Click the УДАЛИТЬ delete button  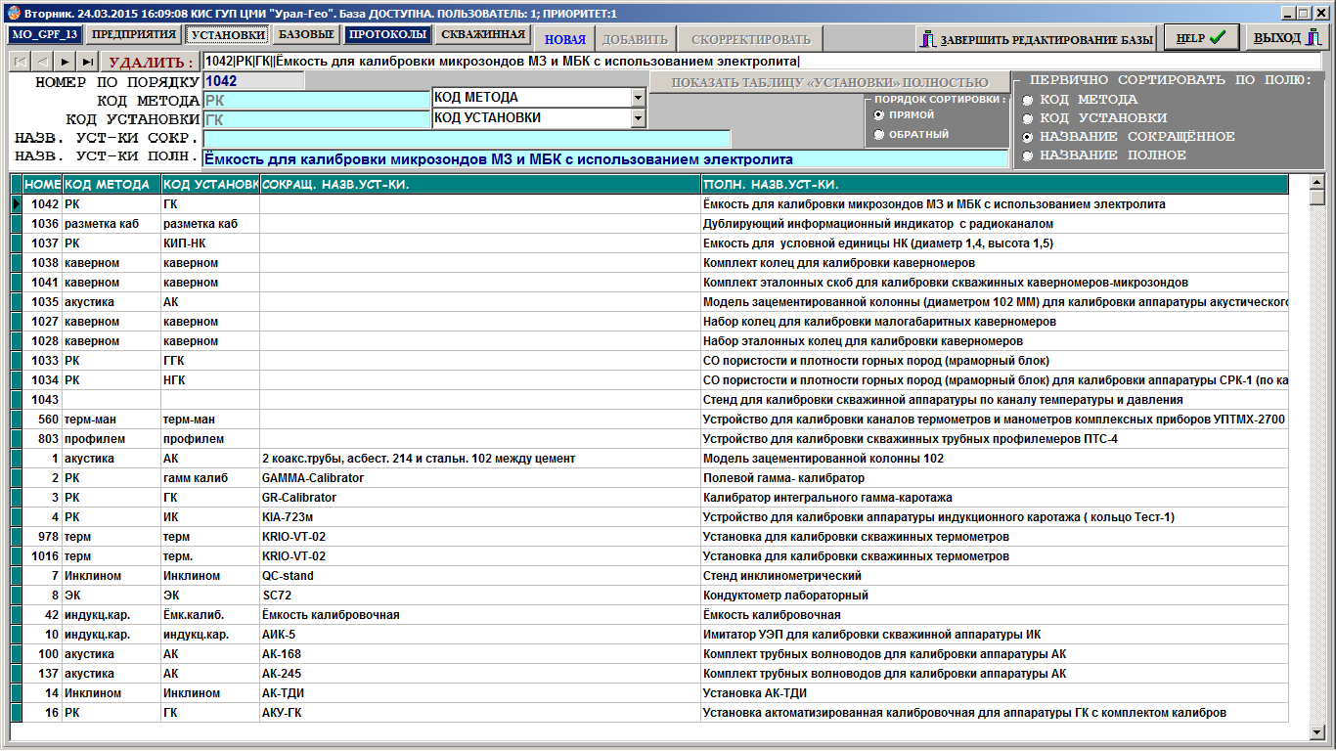150,63
